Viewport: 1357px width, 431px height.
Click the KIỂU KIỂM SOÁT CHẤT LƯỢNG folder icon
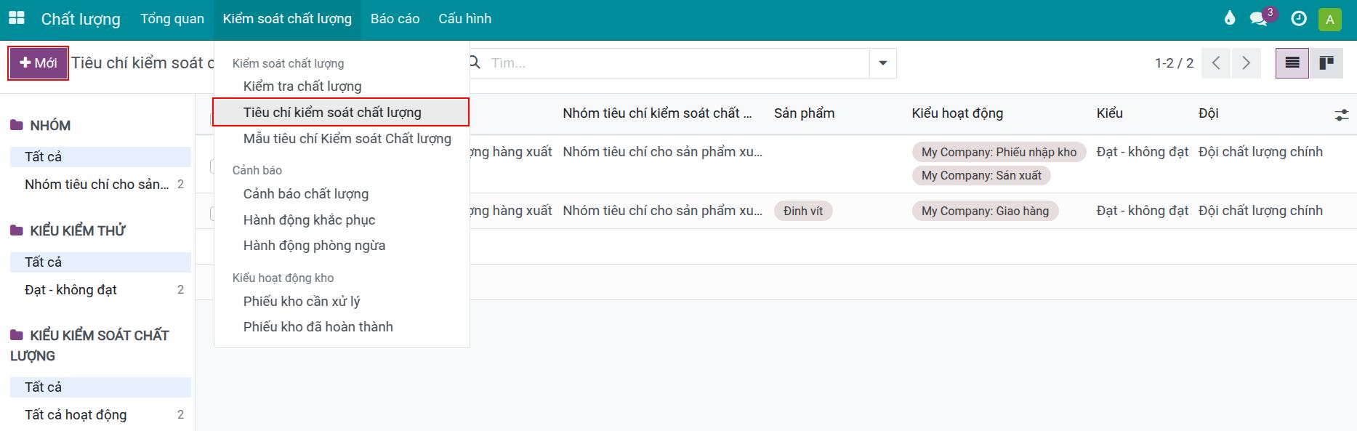(x=17, y=336)
